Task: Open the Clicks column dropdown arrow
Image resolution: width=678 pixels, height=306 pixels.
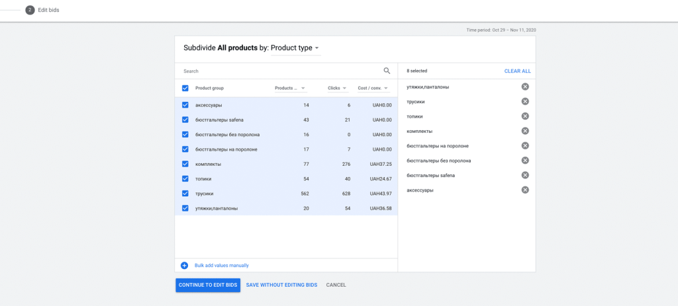Action: pos(345,89)
